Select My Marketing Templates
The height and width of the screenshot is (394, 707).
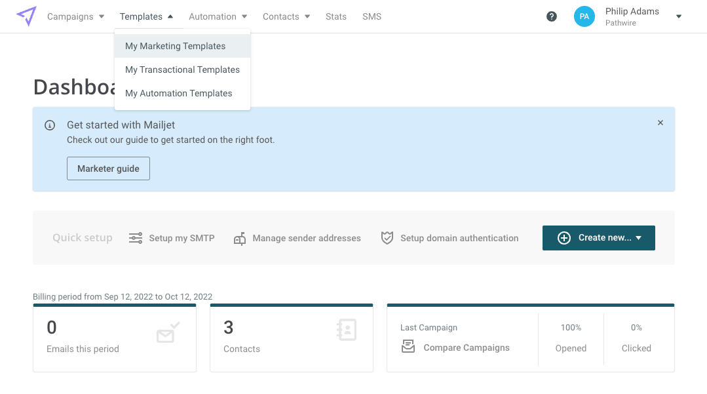(183, 46)
